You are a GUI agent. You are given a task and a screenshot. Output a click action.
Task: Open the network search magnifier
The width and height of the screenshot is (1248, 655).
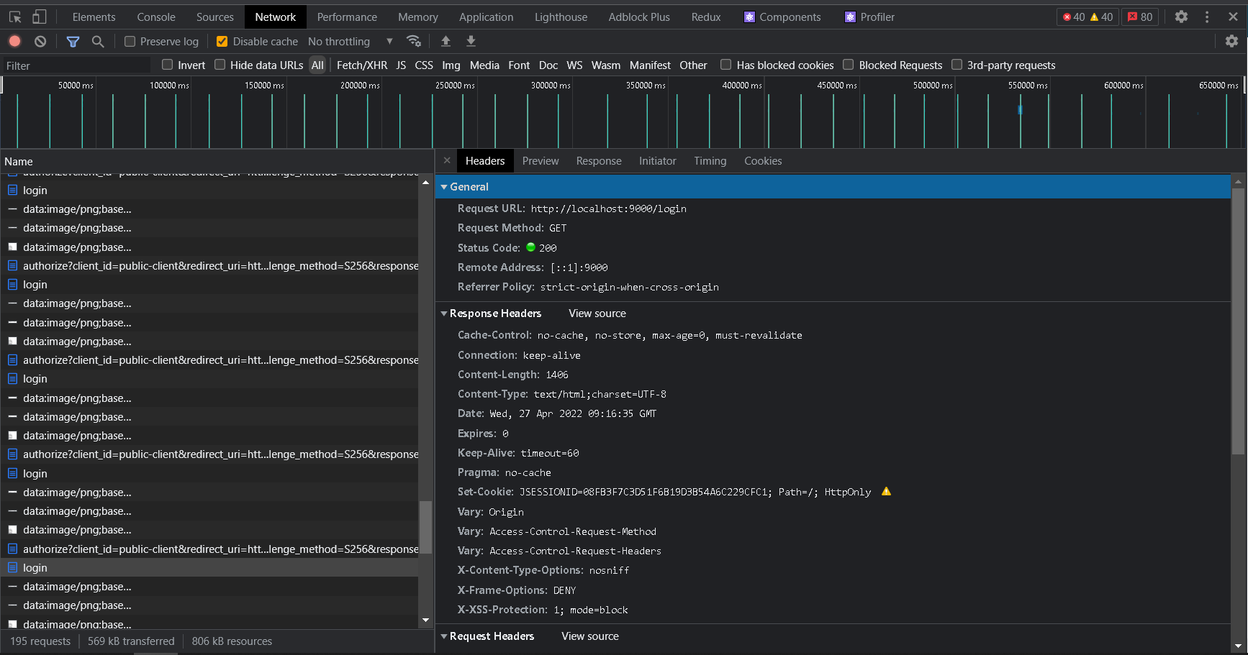click(98, 42)
